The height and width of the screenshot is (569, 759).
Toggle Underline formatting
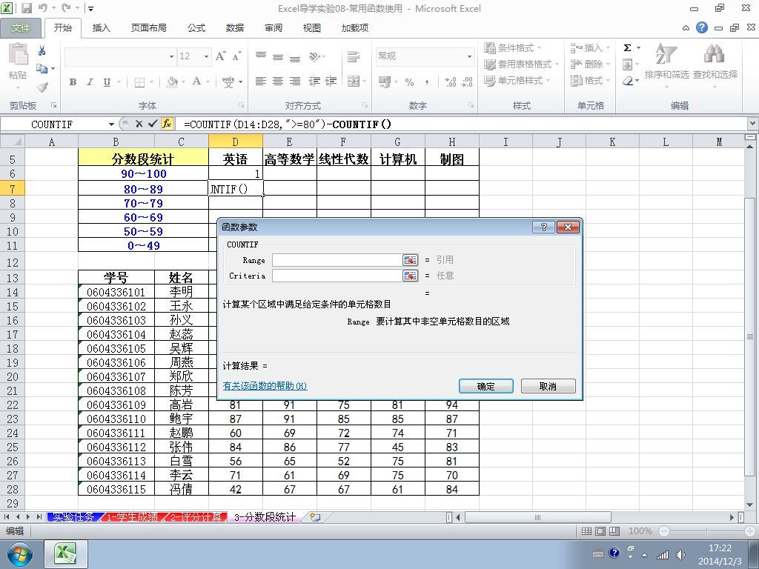pos(107,81)
